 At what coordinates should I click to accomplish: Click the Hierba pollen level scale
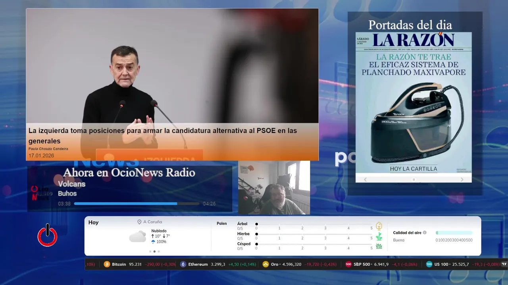[x=314, y=236]
